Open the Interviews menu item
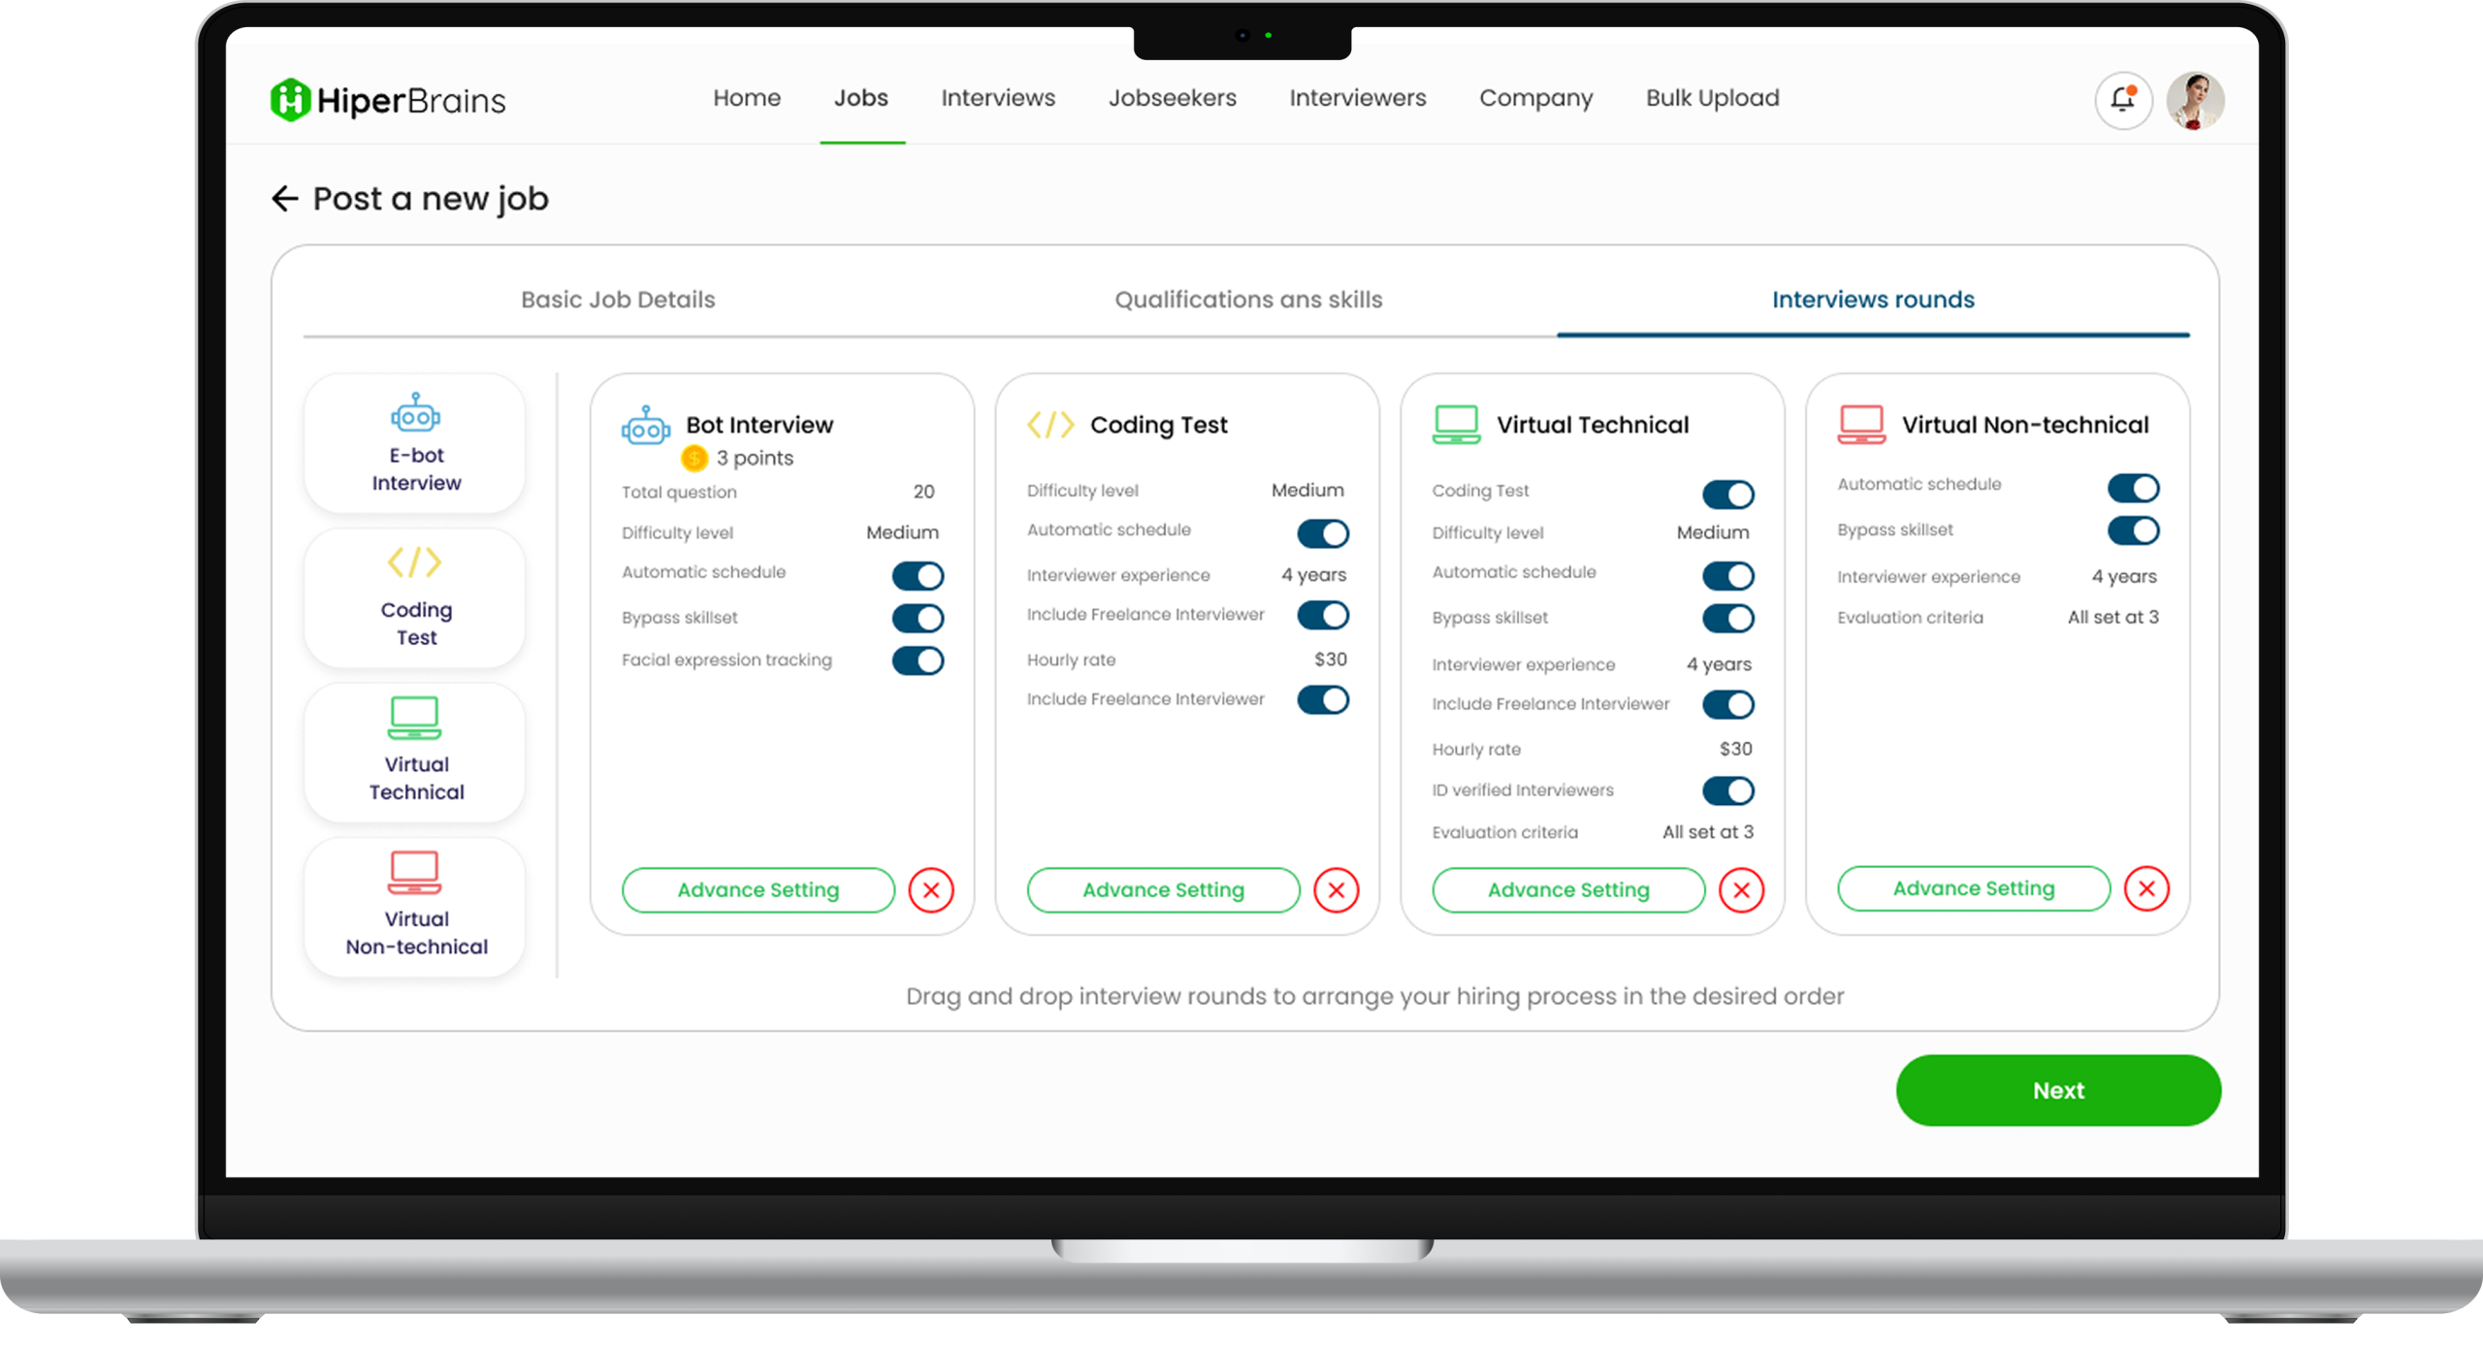 pyautogui.click(x=998, y=98)
